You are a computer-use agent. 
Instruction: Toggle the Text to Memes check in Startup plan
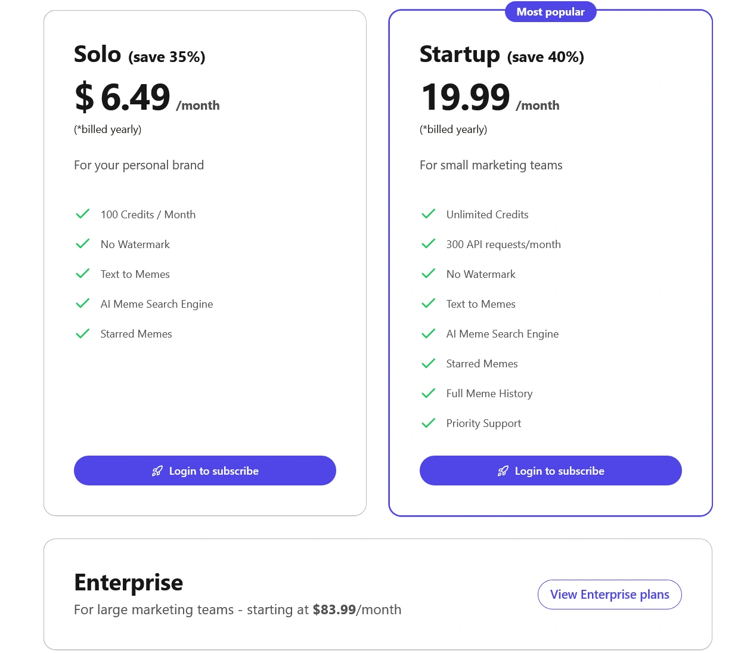point(428,304)
